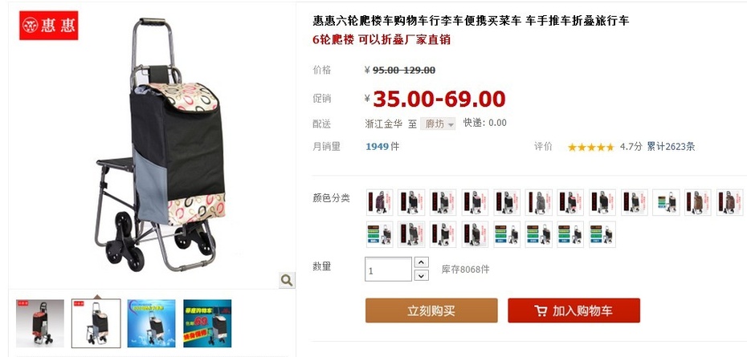Open the 累计2623条 reviews link
The image size is (747, 357).
(x=671, y=147)
